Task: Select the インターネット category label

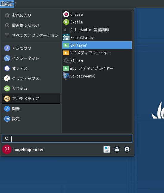Action: point(25,58)
